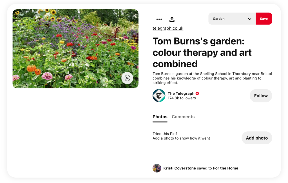Open Kristi Coverstone's profile link
This screenshot has height=183, width=288.
(x=180, y=168)
